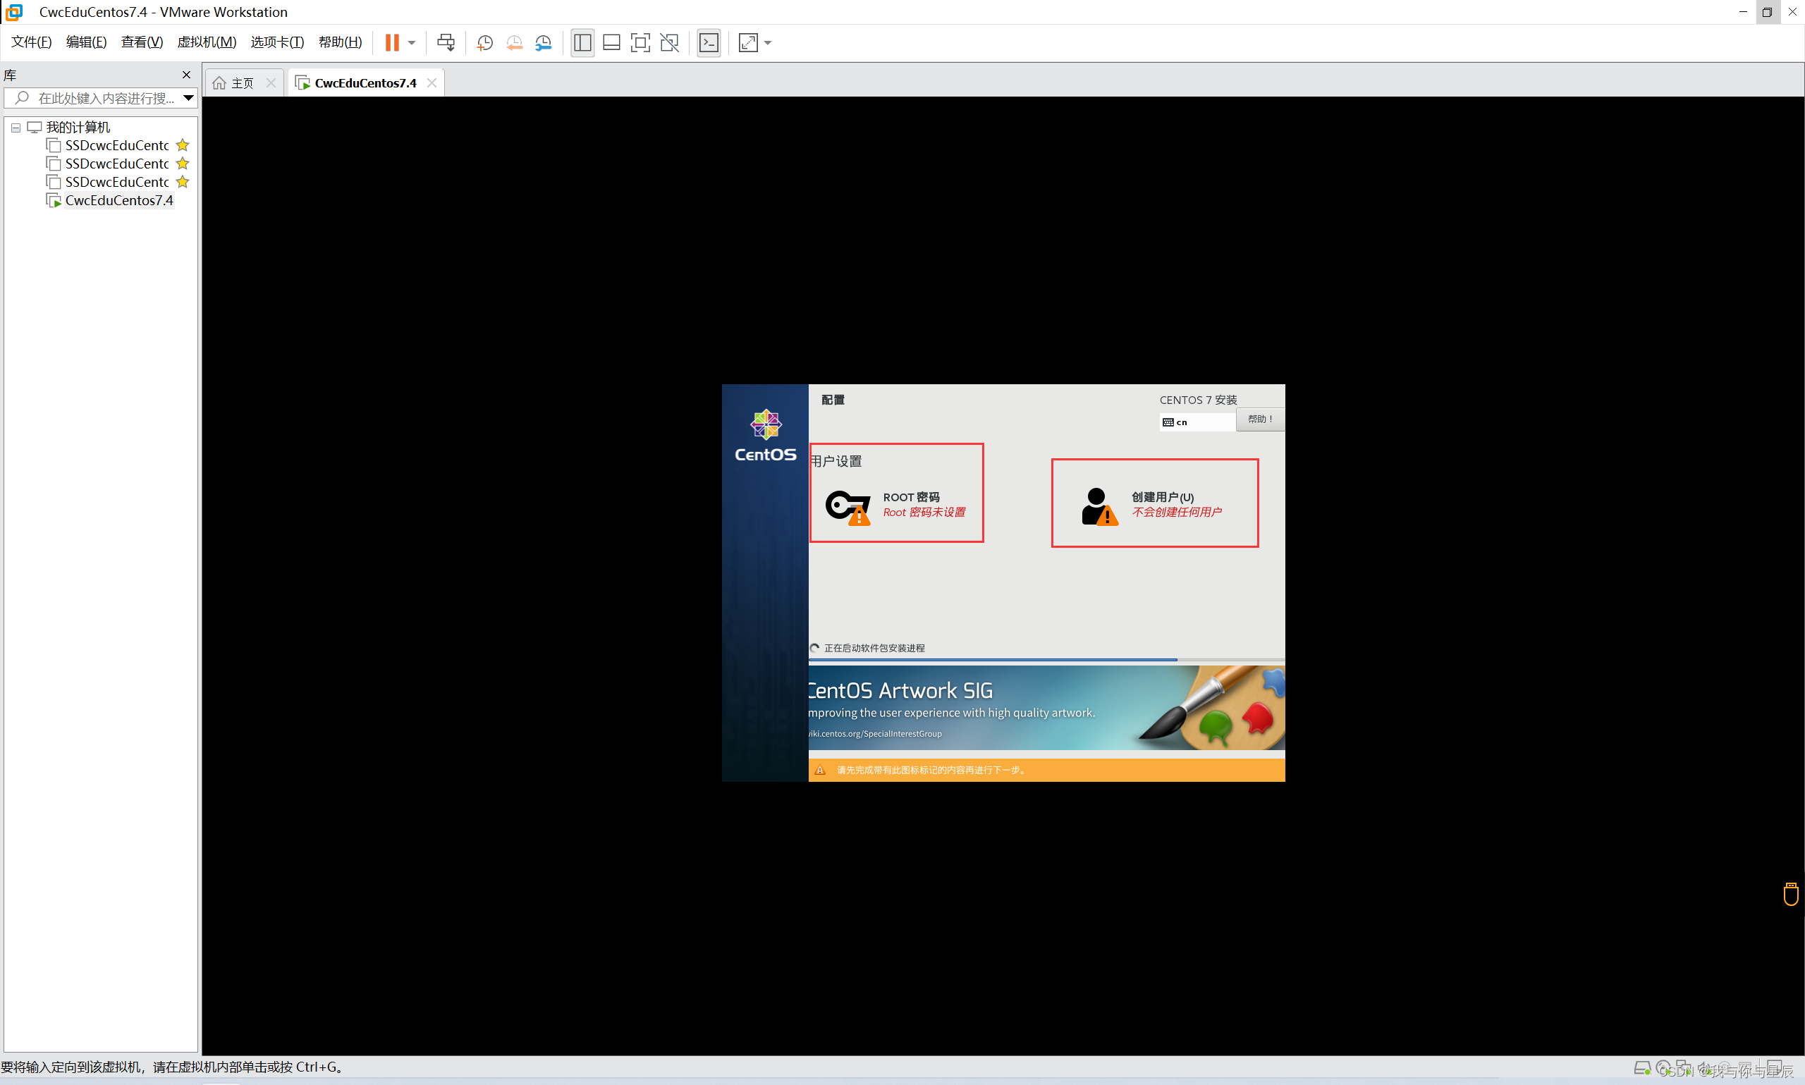Pause the virtual machine
Image resolution: width=1805 pixels, height=1085 pixels.
(x=392, y=42)
